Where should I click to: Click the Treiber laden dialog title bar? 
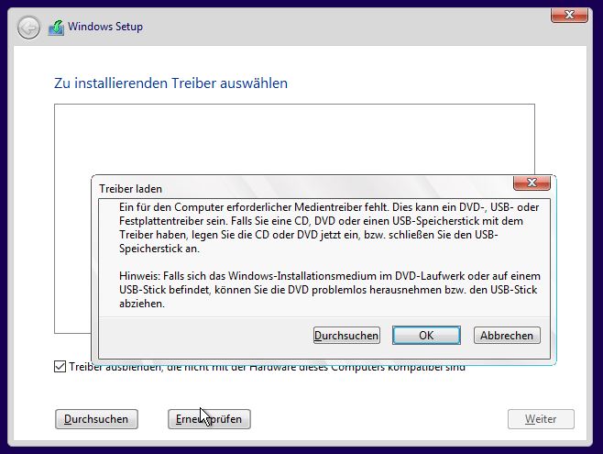[x=275, y=187]
